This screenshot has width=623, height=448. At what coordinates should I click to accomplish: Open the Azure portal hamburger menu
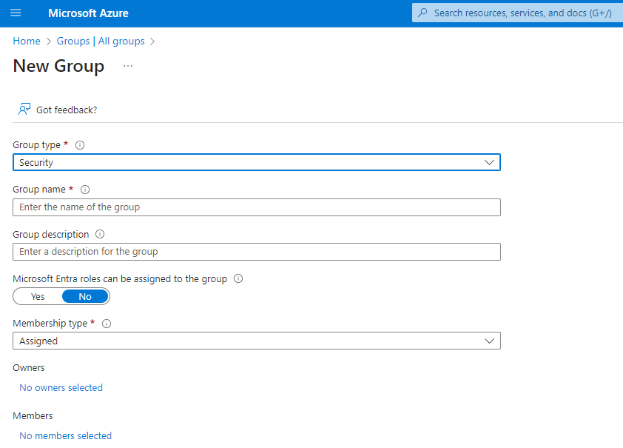16,13
